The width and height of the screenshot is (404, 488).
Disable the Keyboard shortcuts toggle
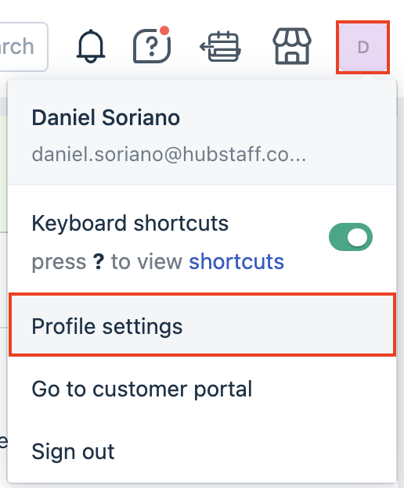pyautogui.click(x=351, y=237)
